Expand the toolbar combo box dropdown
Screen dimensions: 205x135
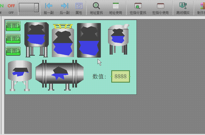click(x=36, y=8)
